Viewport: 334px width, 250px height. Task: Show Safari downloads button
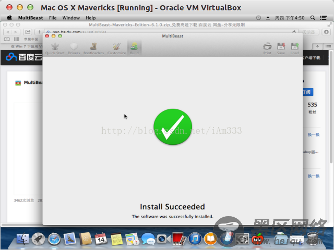tap(326, 32)
